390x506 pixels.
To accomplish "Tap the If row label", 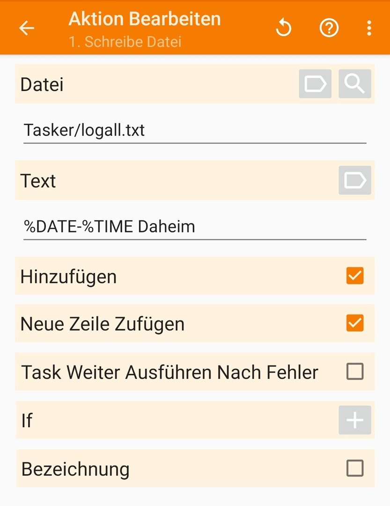I will pos(27,421).
